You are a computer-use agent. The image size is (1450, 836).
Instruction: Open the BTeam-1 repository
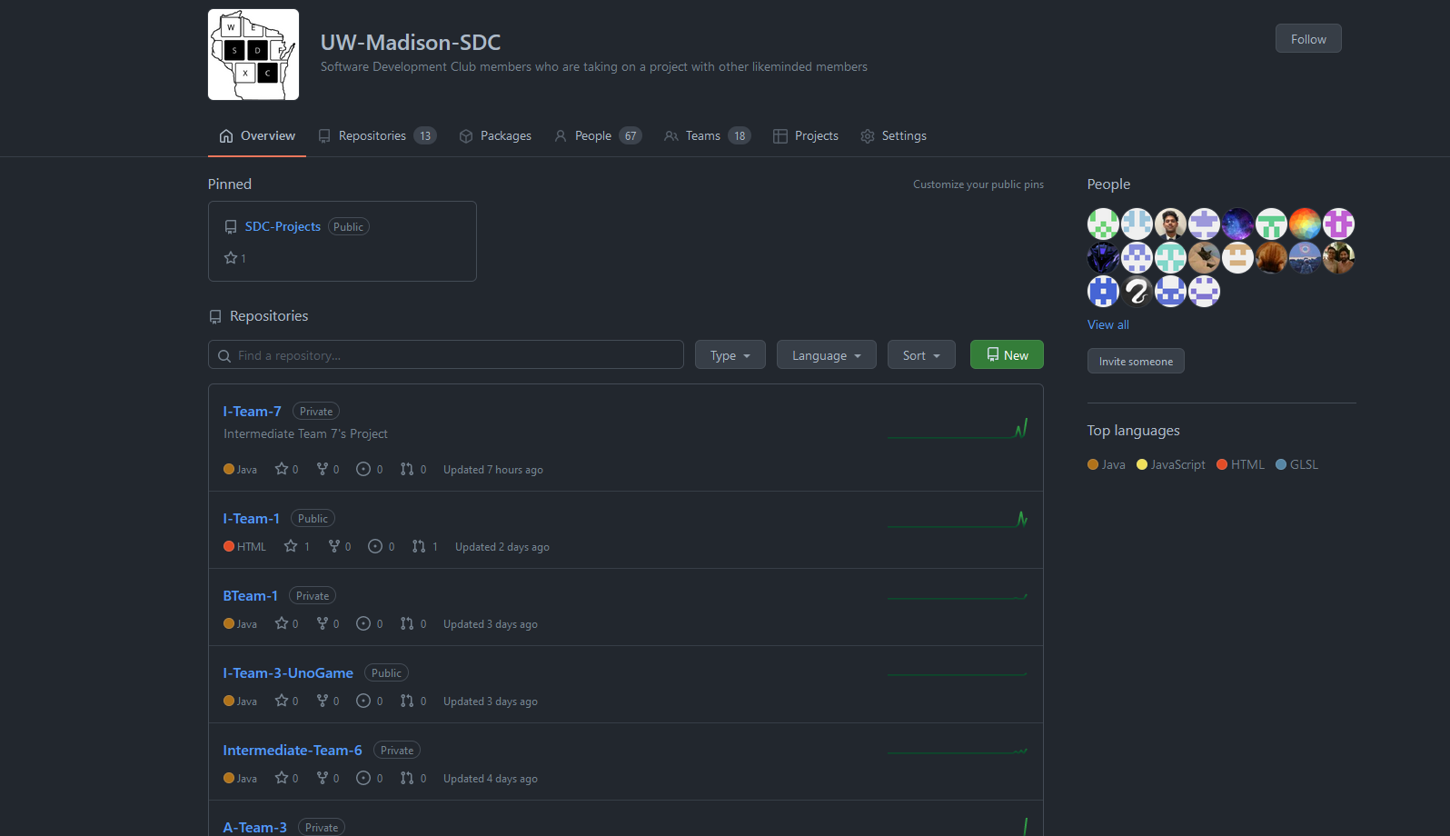tap(251, 595)
